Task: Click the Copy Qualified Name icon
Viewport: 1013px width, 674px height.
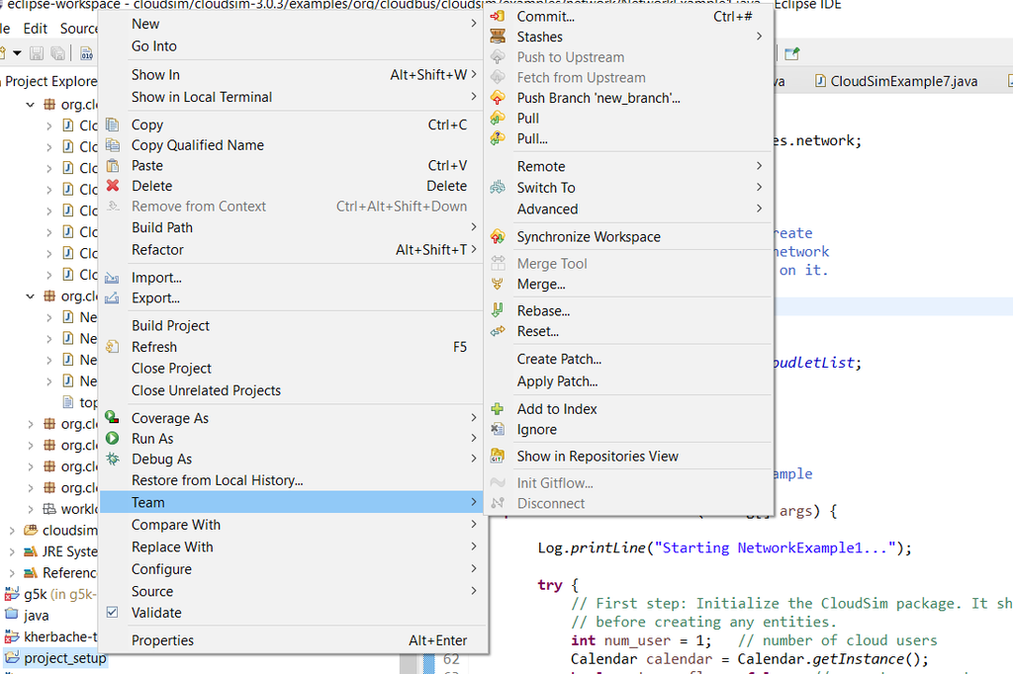Action: (113, 144)
